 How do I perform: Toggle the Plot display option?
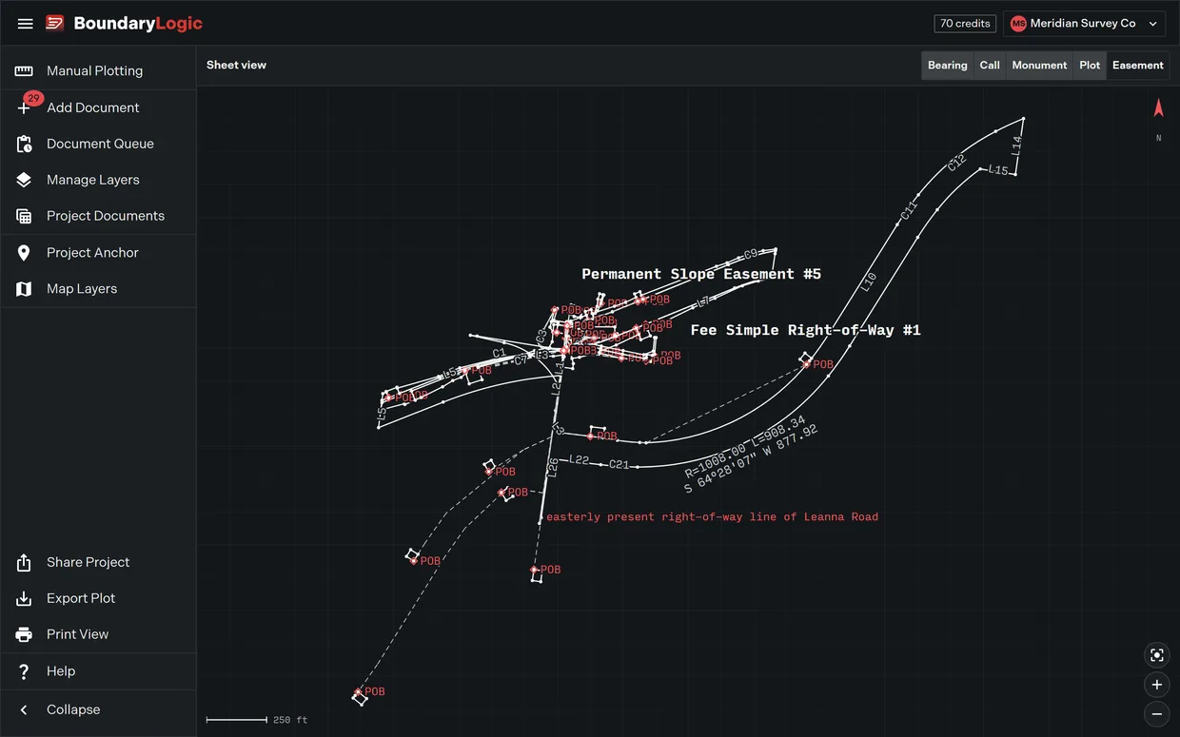[x=1090, y=66]
